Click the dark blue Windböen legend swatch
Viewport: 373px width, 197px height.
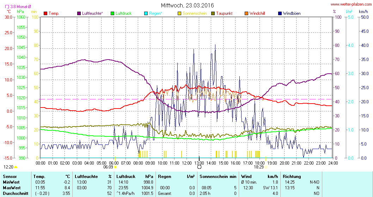point(280,13)
